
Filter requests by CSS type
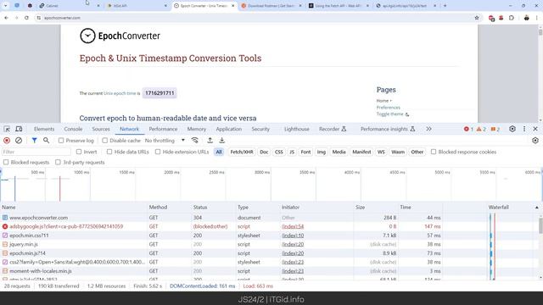pos(279,152)
